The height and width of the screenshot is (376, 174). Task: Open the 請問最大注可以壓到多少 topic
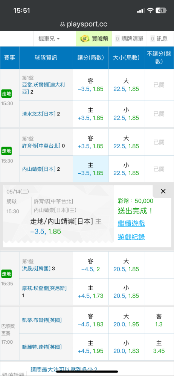point(64,369)
